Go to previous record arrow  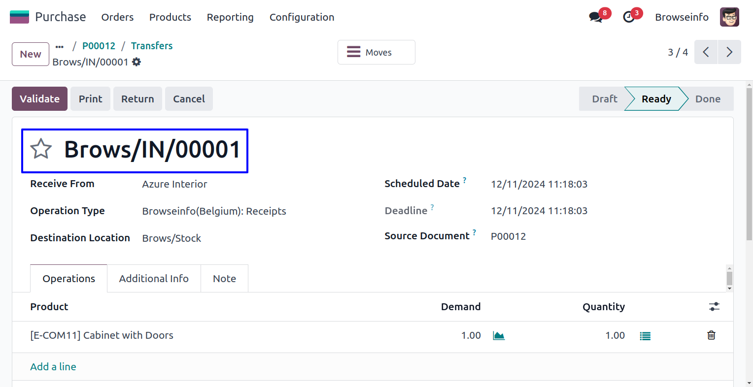[x=706, y=52]
